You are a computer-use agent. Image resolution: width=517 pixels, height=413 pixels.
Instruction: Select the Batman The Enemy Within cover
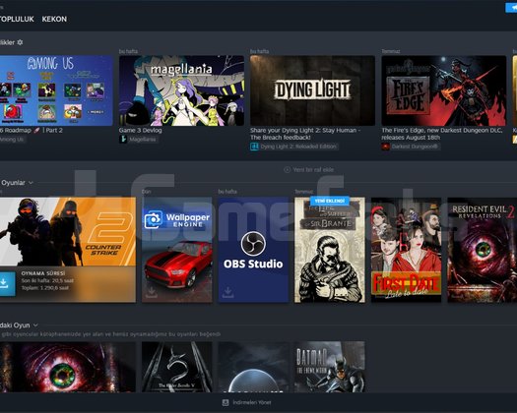click(330, 367)
